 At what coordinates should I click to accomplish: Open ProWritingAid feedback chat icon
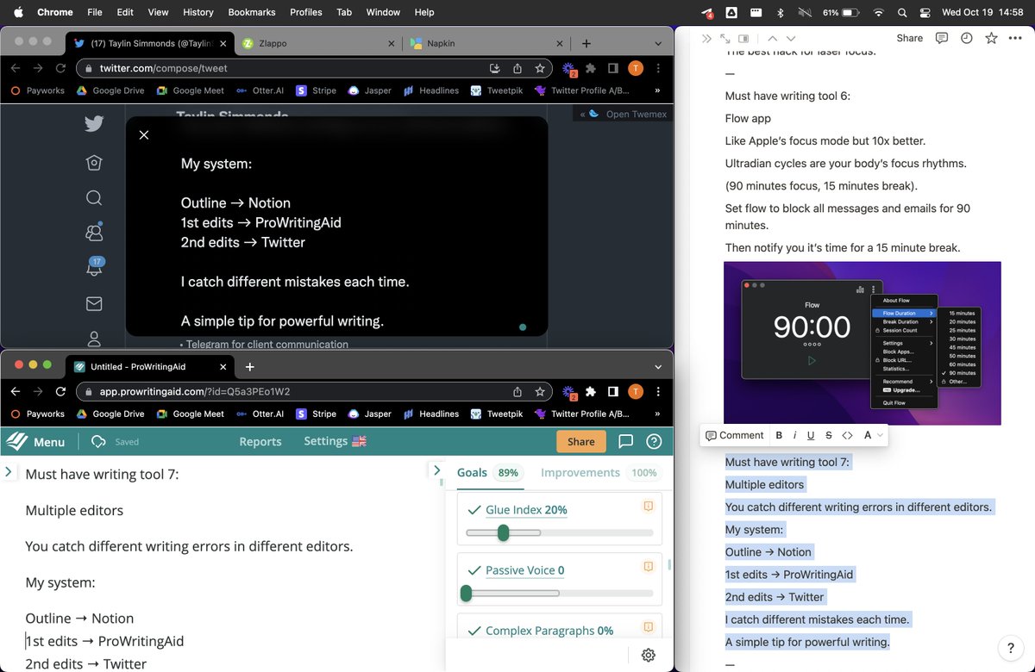(x=626, y=441)
